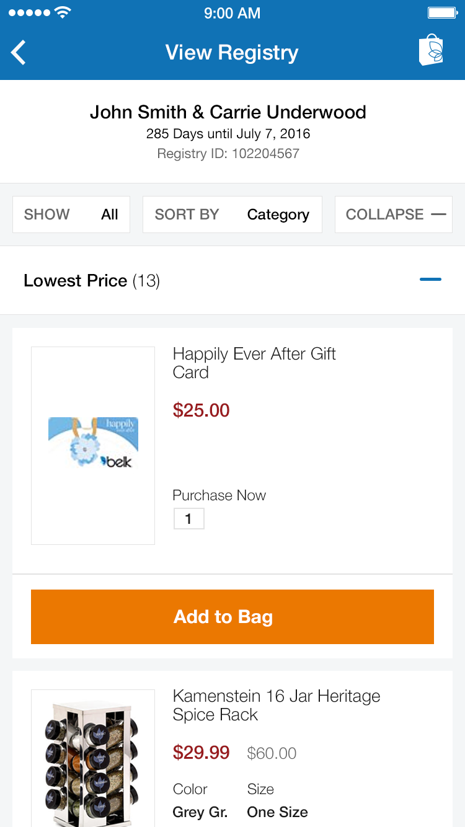Tap the signal strength dots
This screenshot has width=465, height=827.
(29, 13)
